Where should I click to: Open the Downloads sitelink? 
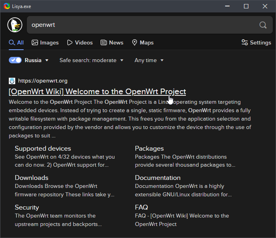(32, 177)
